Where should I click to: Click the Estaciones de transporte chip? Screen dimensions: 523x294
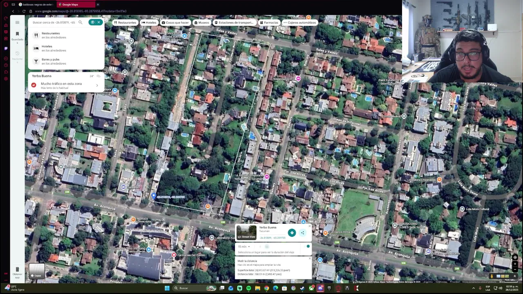point(235,22)
